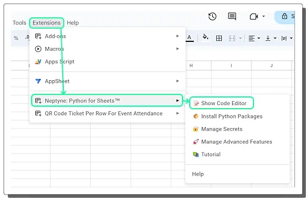This screenshot has height=198, width=306.
Task: Select Neptyne: Python for Sheets entry
Action: [107, 101]
